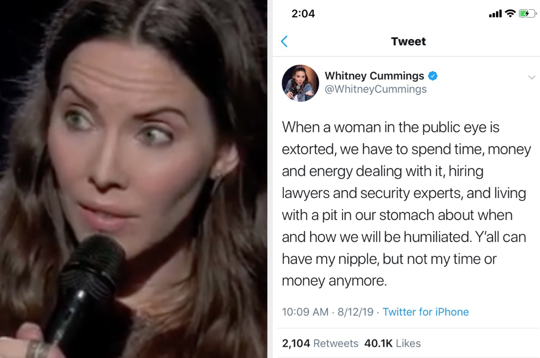Viewport: 540px width, 358px height.
Task: Expand tweet options with the gray chevron
Action: 531,78
